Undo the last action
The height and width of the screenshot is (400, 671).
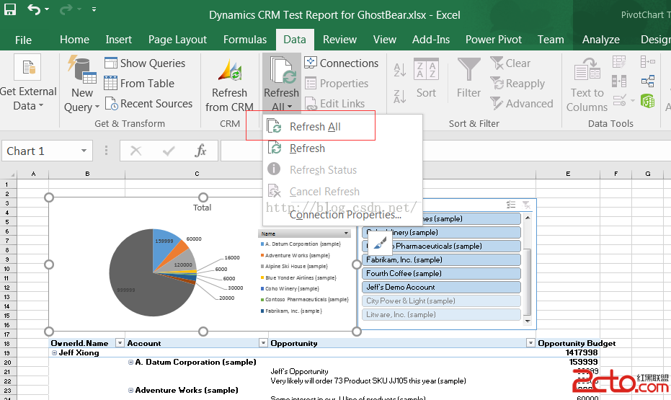pos(34,9)
